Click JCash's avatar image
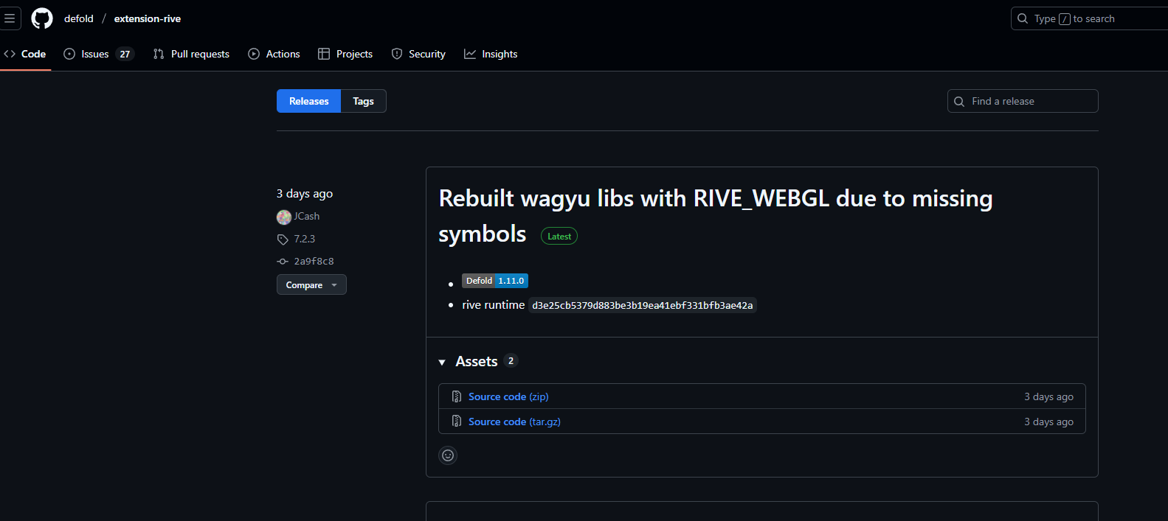The height and width of the screenshot is (521, 1168). pos(284,217)
